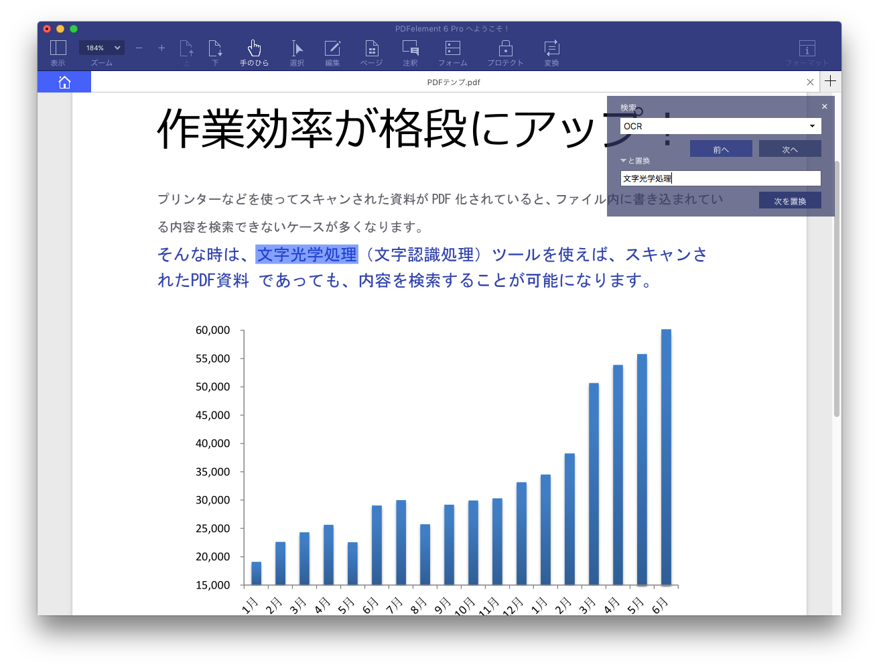Screen dimensions: 879x669
Task: Go to previous page (上) icon
Action: (187, 48)
